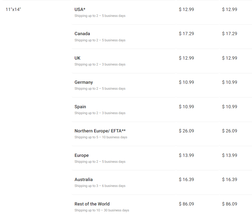Click the shipping time text under Spain
The height and width of the screenshot is (217, 252).
coord(100,113)
